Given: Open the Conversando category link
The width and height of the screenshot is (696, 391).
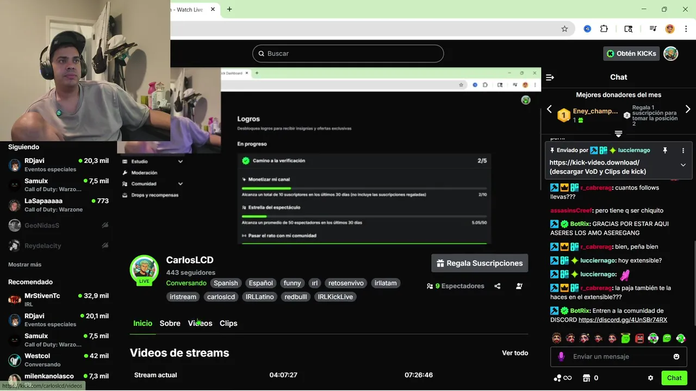Looking at the screenshot, I should [x=187, y=283].
